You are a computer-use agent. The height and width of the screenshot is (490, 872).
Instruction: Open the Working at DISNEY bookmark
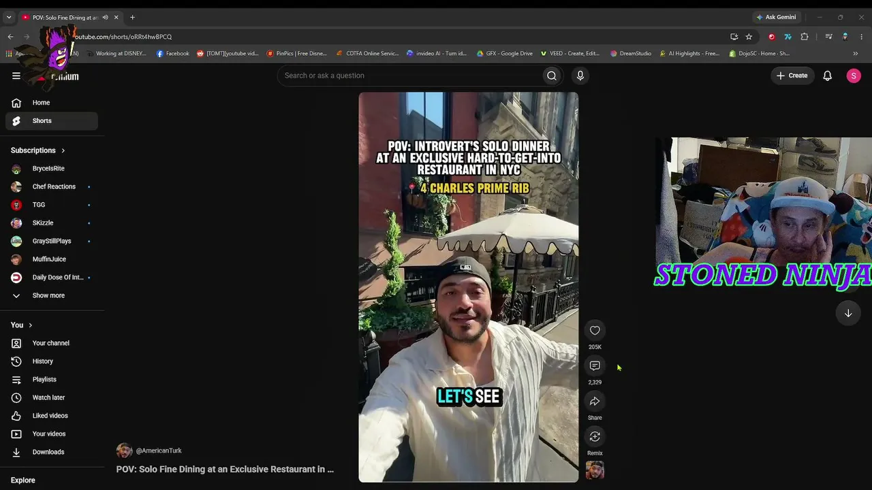[116, 53]
